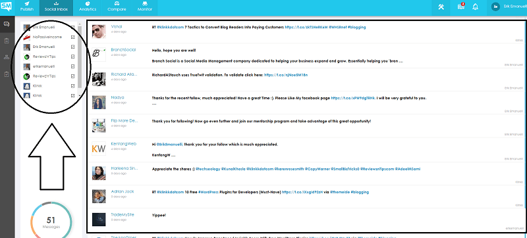Click the Vishal sender name
Screen dimensions: 527x238
pos(117,26)
